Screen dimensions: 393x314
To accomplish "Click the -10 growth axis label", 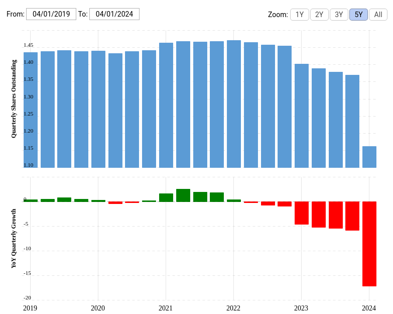I will [27, 249].
